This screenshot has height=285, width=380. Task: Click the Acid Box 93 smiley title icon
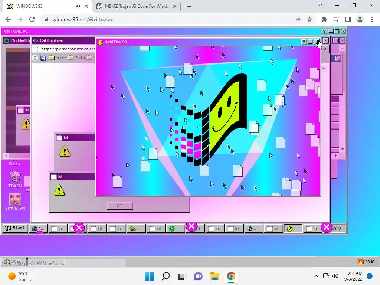point(100,42)
